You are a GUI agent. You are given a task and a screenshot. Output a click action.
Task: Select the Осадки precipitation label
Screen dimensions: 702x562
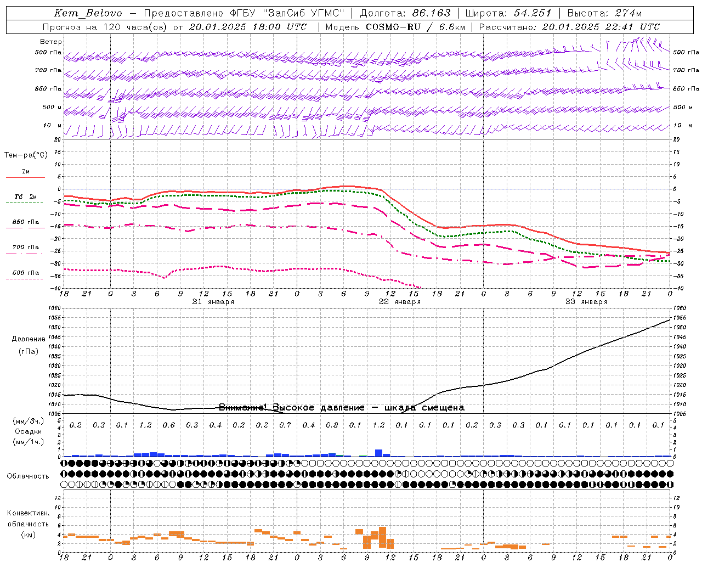(x=29, y=431)
